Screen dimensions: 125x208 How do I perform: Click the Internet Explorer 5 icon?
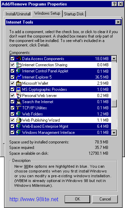[18, 77]
